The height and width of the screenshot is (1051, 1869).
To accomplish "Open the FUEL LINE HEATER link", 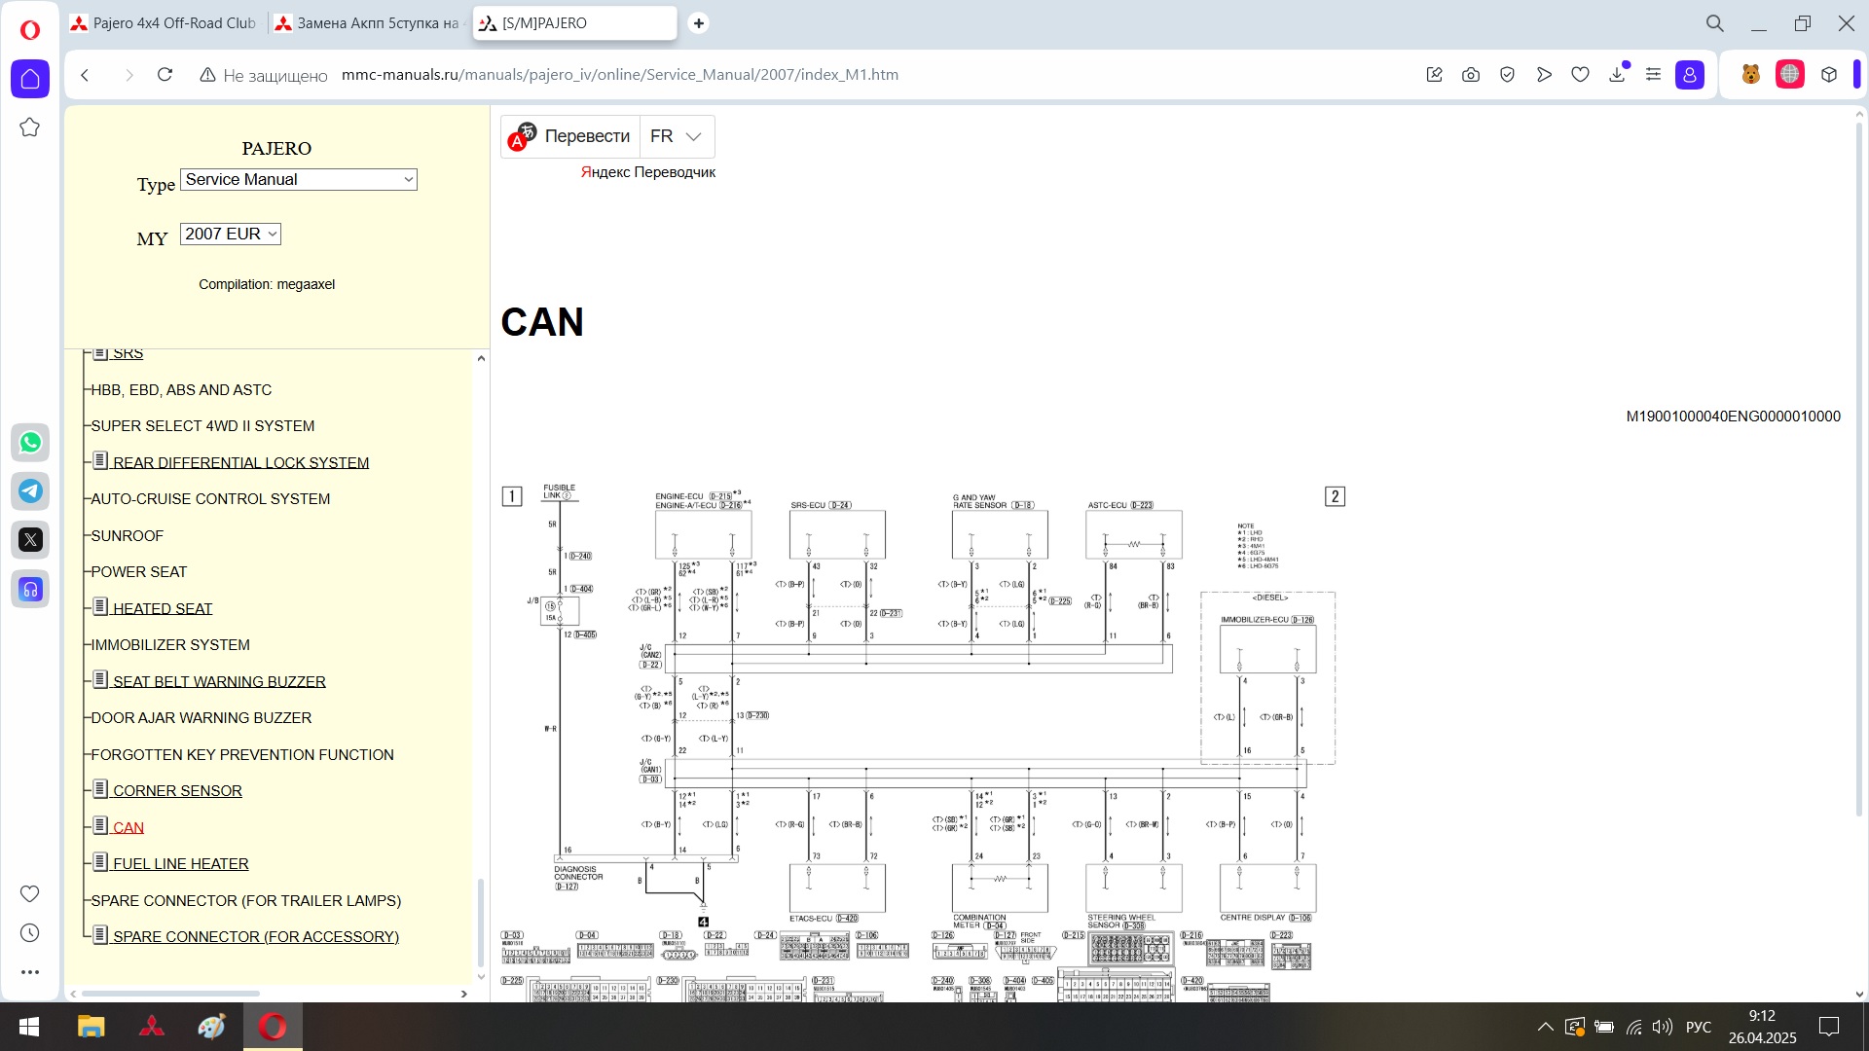I will [x=180, y=864].
